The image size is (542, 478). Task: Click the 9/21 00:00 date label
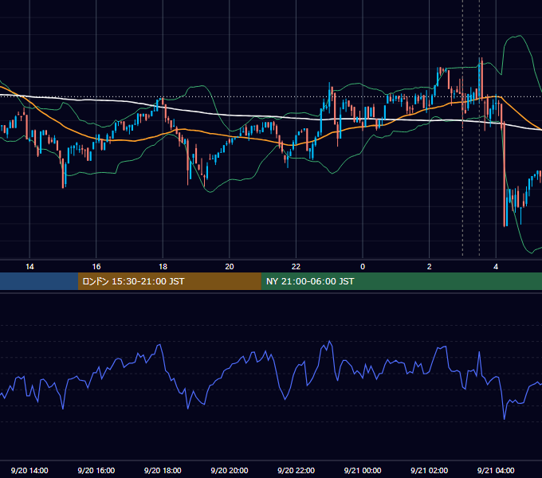(x=363, y=470)
